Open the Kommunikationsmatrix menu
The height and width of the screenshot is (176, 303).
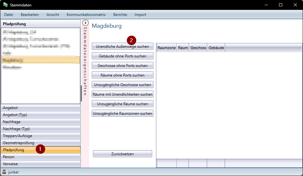click(86, 15)
